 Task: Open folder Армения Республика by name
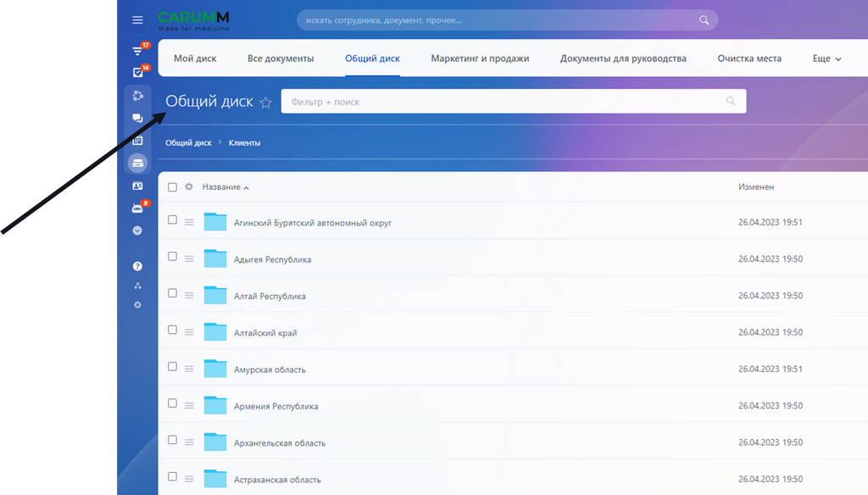[x=275, y=406]
